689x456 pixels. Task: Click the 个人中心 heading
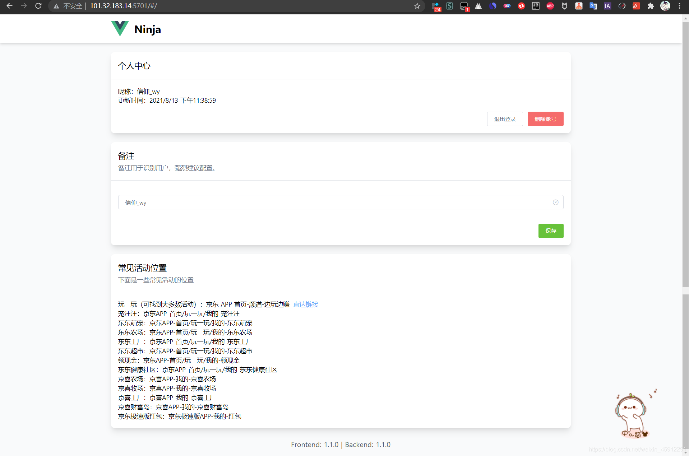pyautogui.click(x=134, y=66)
